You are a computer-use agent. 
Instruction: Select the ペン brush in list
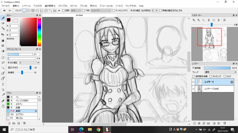[22, 97]
